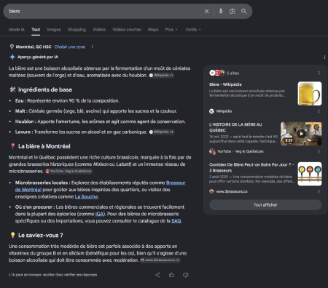Go to Vidéos tab
Image resolution: width=328 pixels, height=288 pixels.
coord(99,30)
